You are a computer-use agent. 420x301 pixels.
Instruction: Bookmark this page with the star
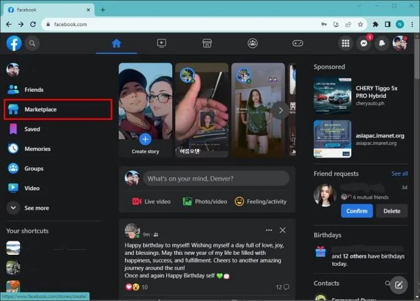(x=360, y=24)
